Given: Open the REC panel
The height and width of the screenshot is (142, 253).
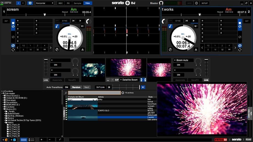Looking at the screenshot, I should 61,3.
